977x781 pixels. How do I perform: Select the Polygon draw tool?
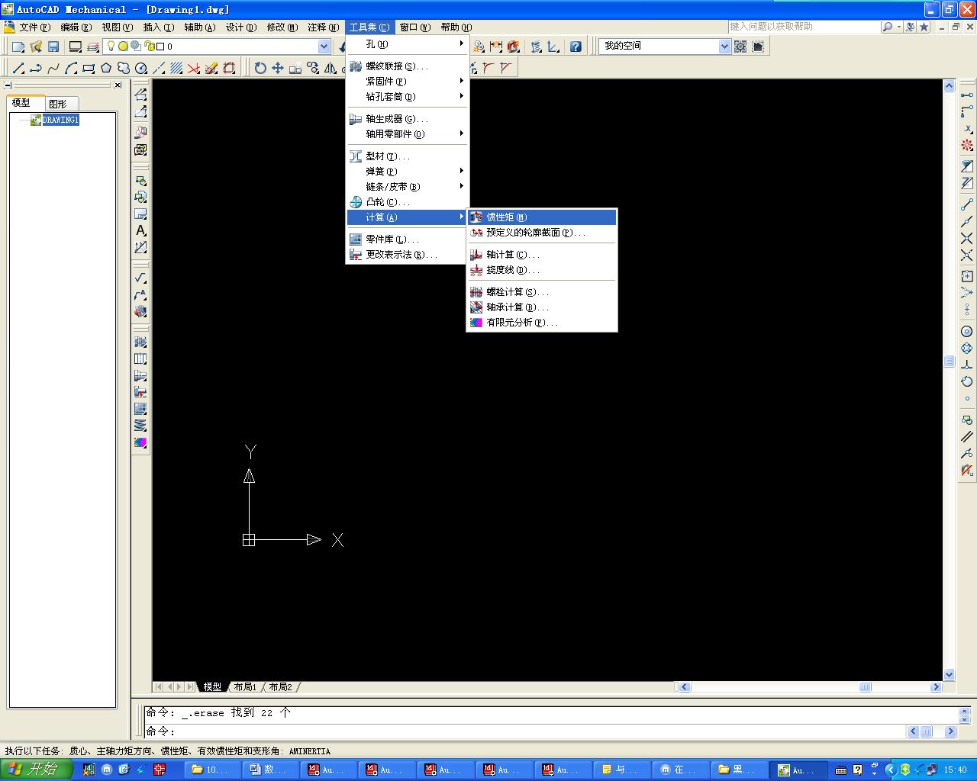[x=106, y=68]
